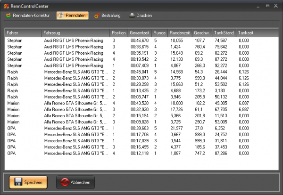Image resolution: width=283 pixels, height=195 pixels.
Task: Click the red prohibited icon on Abbrechen
Action: (65, 182)
